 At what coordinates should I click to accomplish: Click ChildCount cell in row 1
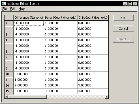[93, 23]
